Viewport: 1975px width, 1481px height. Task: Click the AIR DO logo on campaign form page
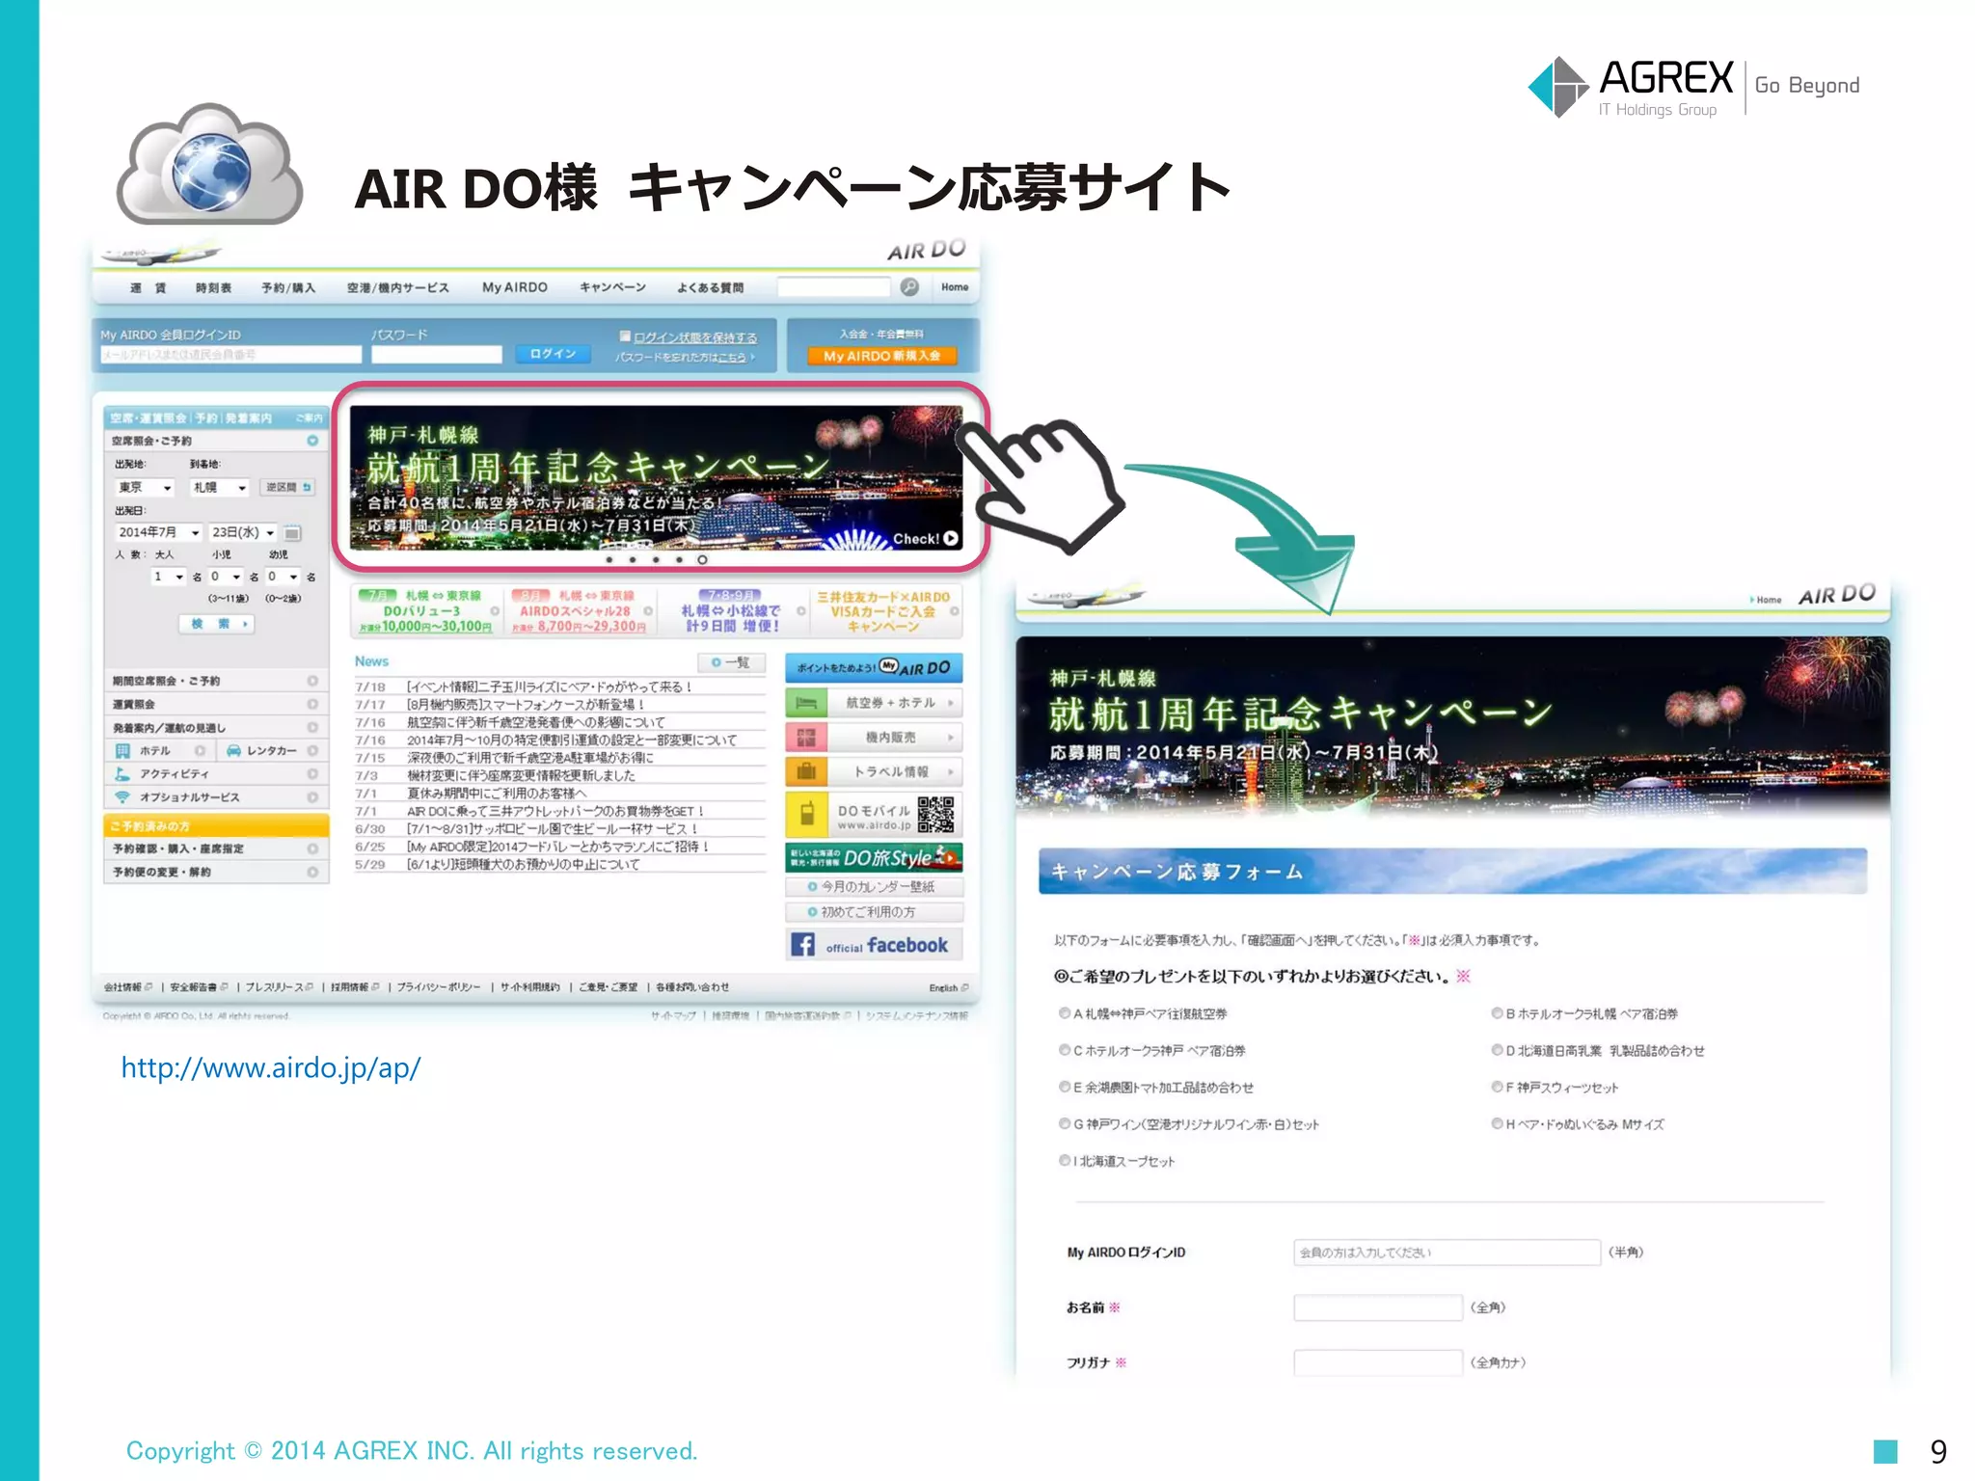[1837, 595]
